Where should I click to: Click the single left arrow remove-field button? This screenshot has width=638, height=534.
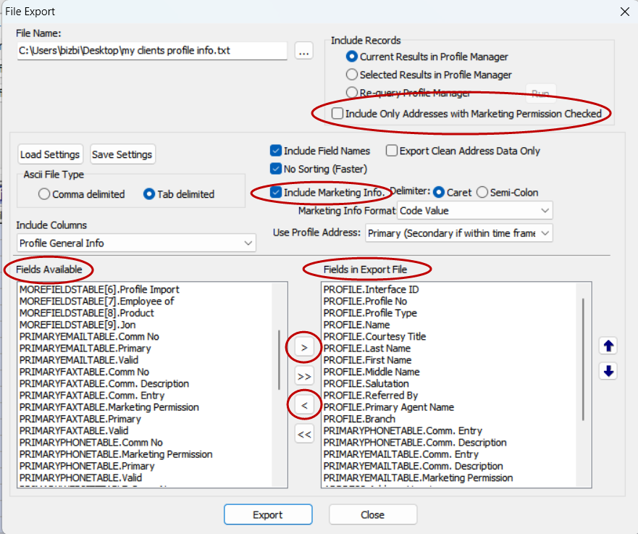pyautogui.click(x=304, y=405)
